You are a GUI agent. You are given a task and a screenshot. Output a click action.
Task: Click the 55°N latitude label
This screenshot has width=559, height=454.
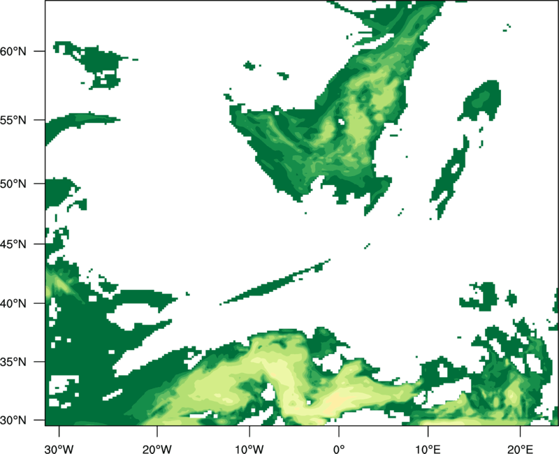click(13, 120)
